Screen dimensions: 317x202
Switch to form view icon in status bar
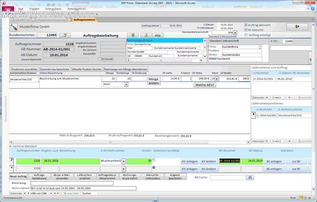[x=301, y=198]
